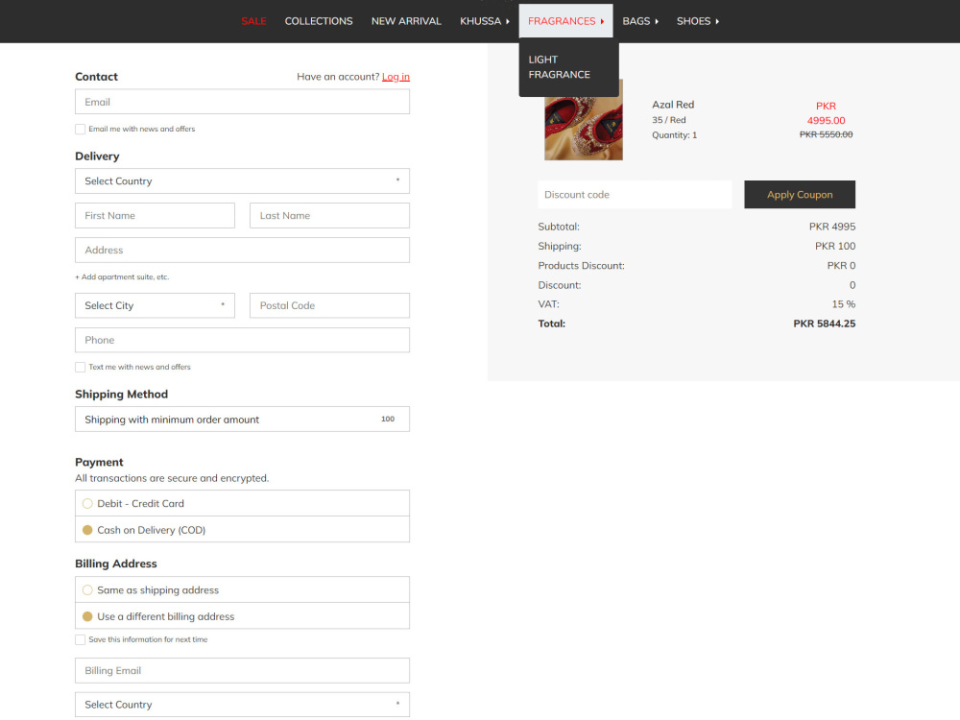Open the KHUSSA menu
Viewport: 960px width, 720px height.
coord(484,21)
